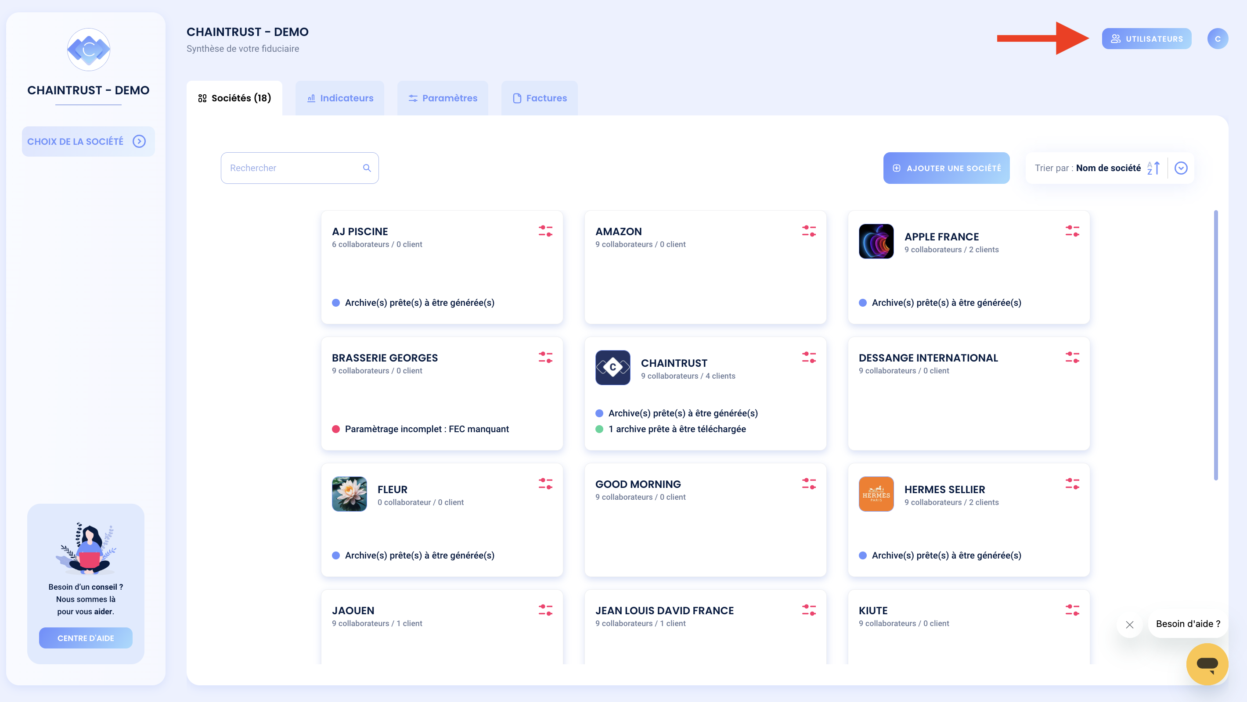Click the company list vertical scrollbar
Image resolution: width=1247 pixels, height=702 pixels.
point(1215,345)
